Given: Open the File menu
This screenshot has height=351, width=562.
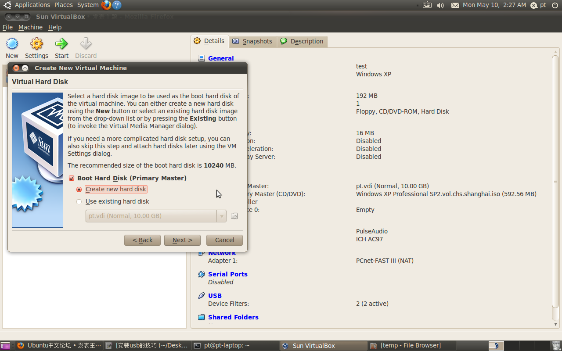Looking at the screenshot, I should [7, 27].
